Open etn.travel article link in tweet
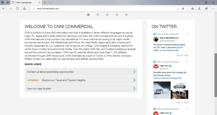This screenshot has width=217, height=115. tap(170, 50)
